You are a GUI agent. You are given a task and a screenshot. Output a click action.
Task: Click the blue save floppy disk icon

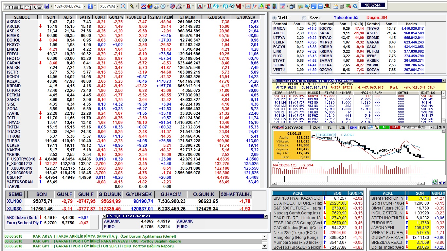[x=47, y=6]
